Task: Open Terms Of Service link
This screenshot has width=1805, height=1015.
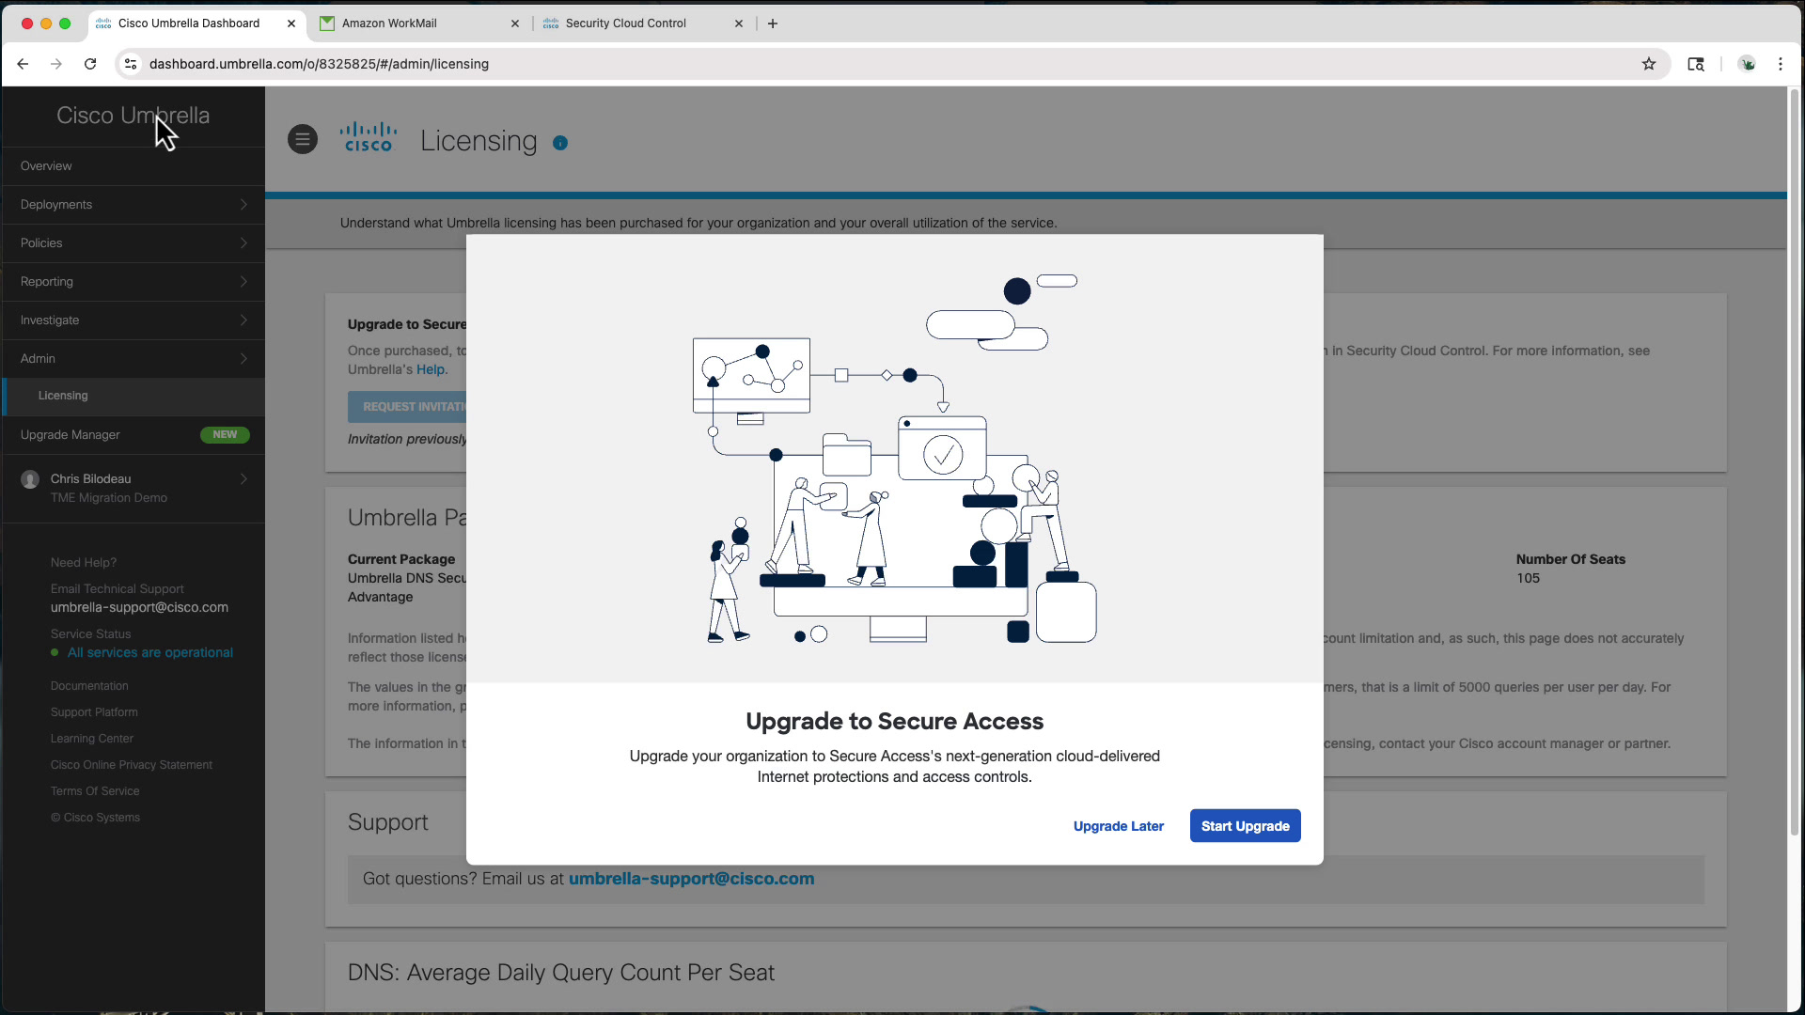Action: coord(95,791)
